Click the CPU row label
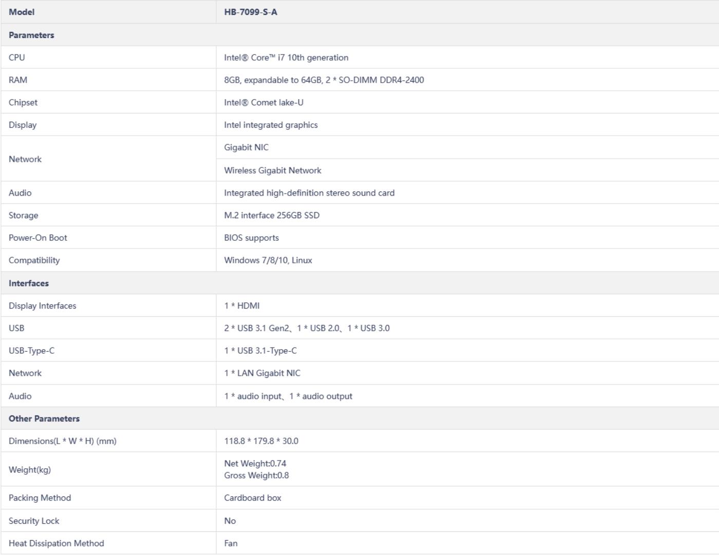This screenshot has width=719, height=555. tap(16, 58)
